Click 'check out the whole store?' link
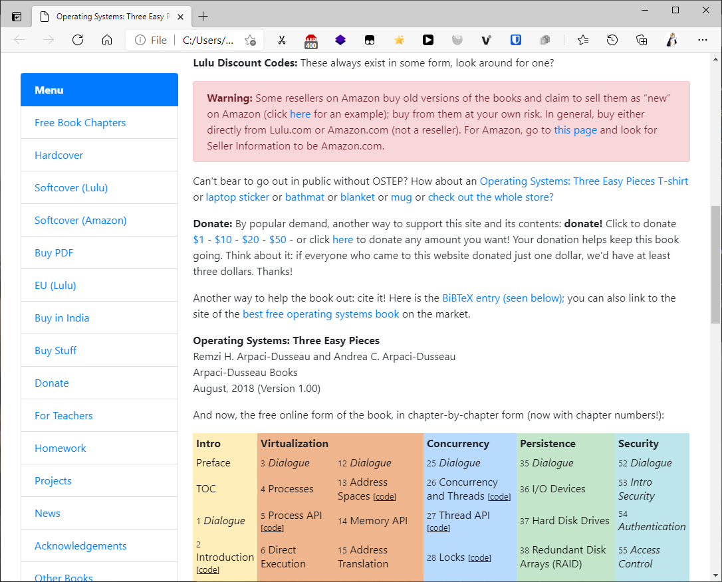The width and height of the screenshot is (722, 582). pos(491,197)
